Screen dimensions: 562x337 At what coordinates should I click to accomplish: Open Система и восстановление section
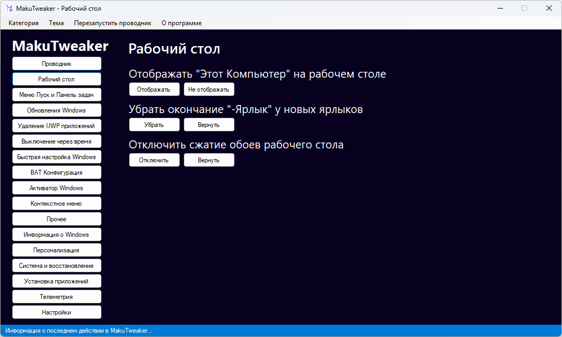(57, 265)
